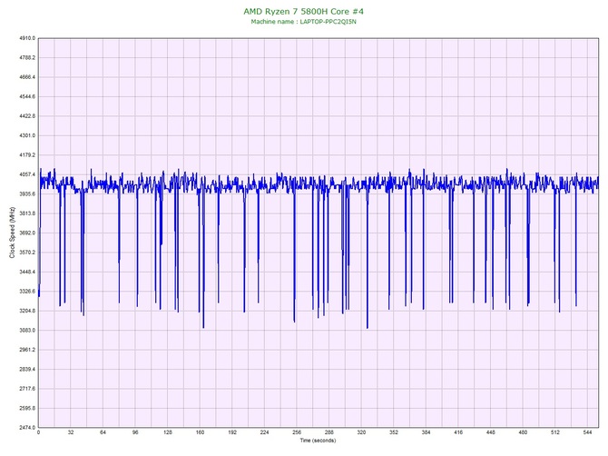
Task: Click the 192 seconds x-axis tick label
Action: pyautogui.click(x=232, y=432)
